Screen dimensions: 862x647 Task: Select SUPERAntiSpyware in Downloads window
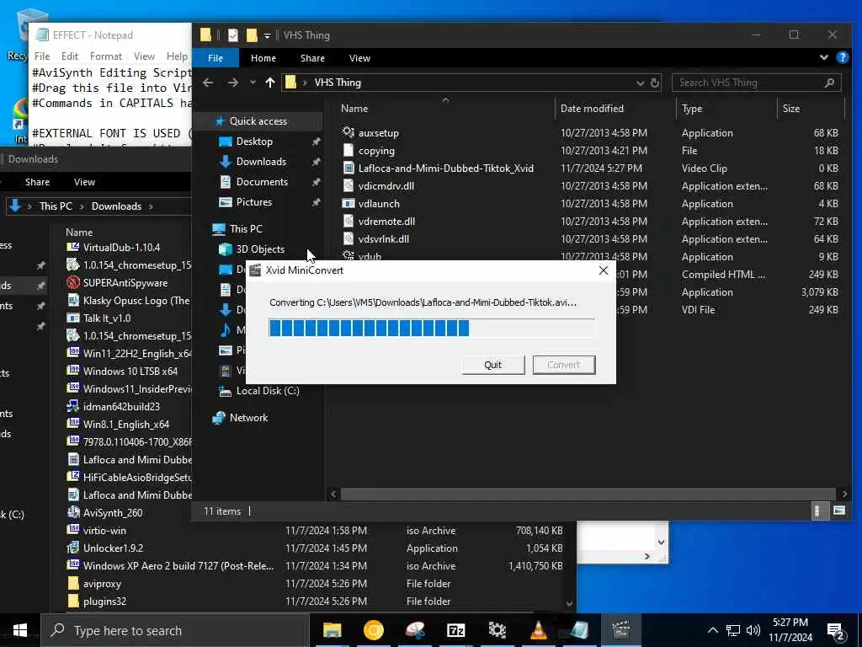(x=125, y=283)
